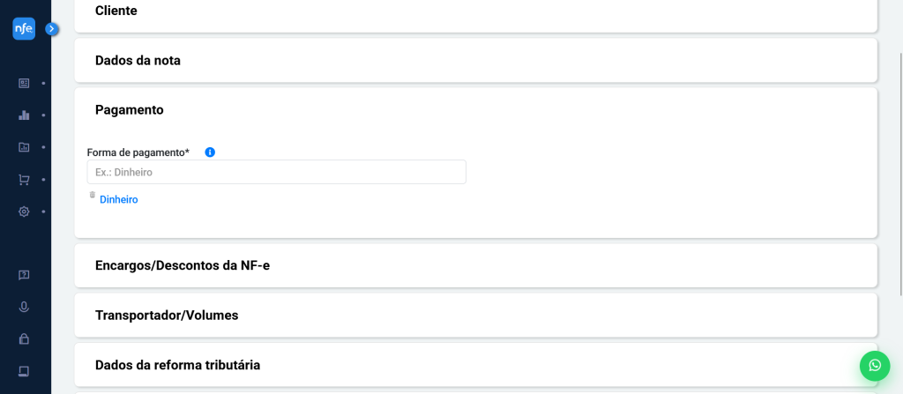The image size is (903, 394).
Task: Open the help question sidebar icon
Action: coord(24,275)
